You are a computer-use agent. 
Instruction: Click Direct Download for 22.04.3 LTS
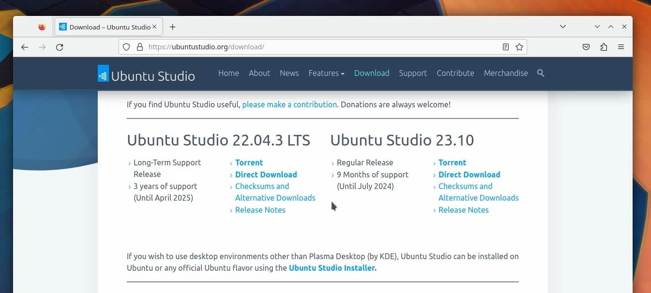point(266,175)
